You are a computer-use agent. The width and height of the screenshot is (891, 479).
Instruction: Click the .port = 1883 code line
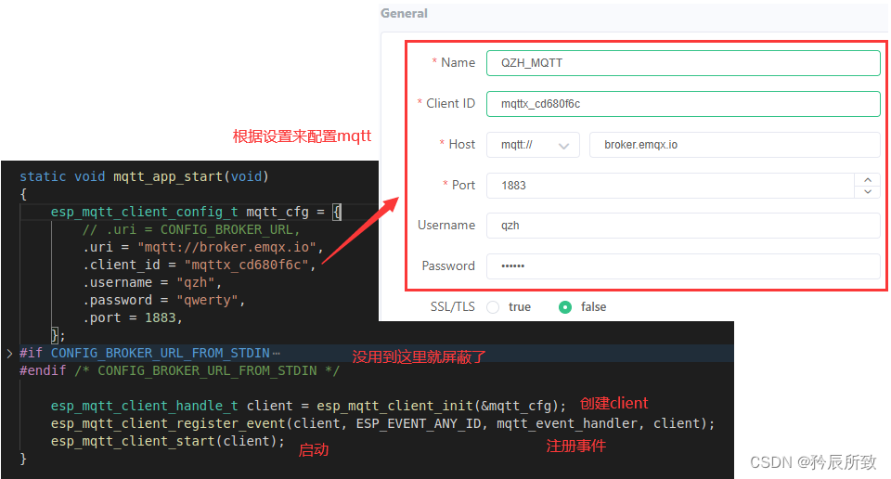(133, 317)
